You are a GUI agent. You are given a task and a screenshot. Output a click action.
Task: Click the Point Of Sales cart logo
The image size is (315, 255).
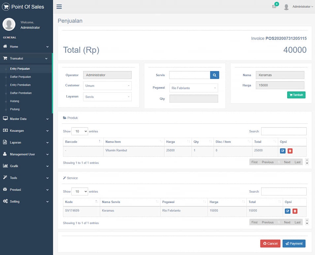[x=6, y=7]
